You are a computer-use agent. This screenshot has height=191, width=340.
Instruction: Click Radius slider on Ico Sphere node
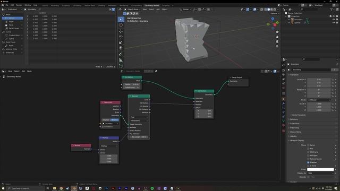pyautogui.click(x=132, y=84)
